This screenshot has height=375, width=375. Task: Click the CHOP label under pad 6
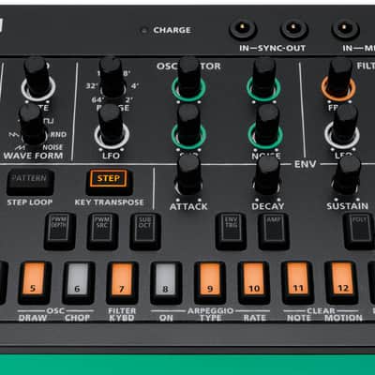(x=77, y=318)
